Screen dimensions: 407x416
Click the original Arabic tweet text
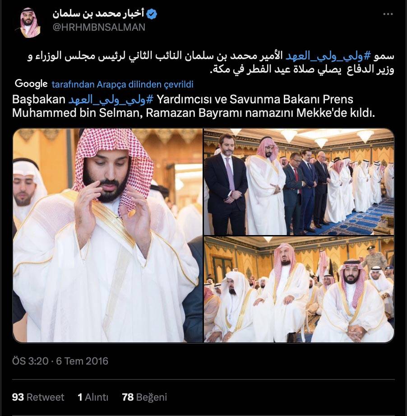coord(211,63)
